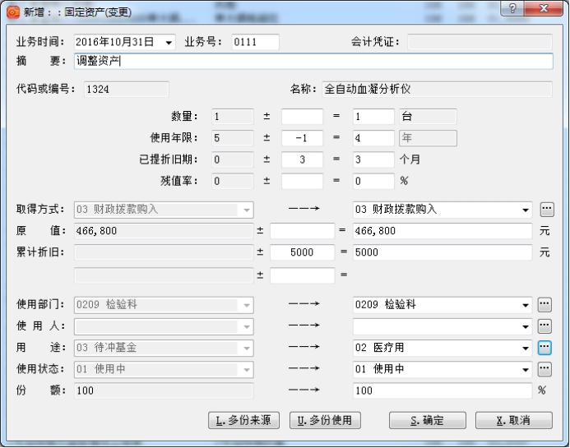This screenshot has width=570, height=448.
Task: Click the original 使用年限 field showing 5
Action: click(x=232, y=138)
